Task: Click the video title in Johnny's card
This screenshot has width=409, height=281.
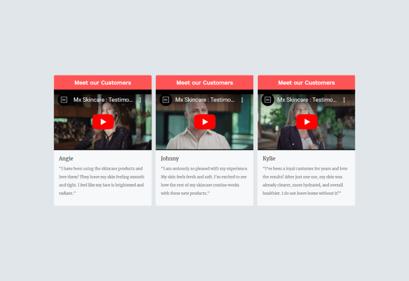Action: (205, 99)
